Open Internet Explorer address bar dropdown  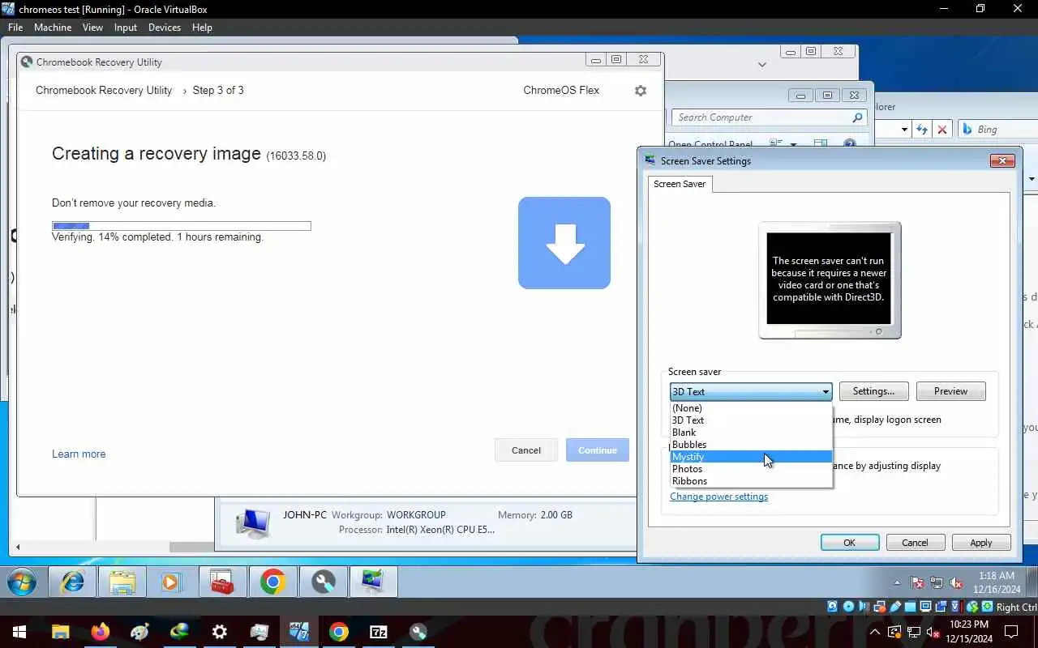pos(904,130)
